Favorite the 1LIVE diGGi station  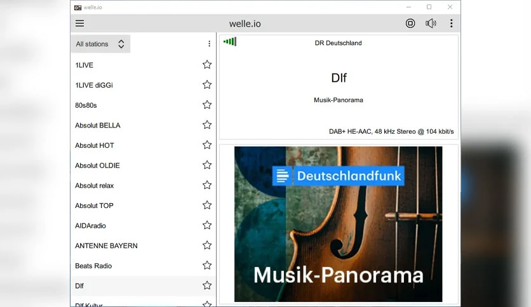pyautogui.click(x=207, y=84)
